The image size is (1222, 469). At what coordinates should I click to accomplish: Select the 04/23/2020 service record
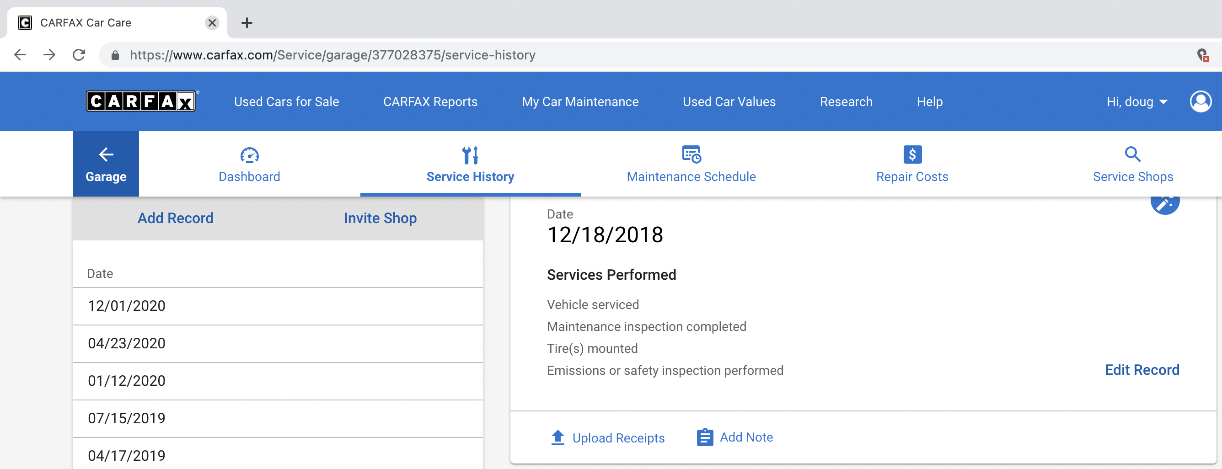pos(278,343)
